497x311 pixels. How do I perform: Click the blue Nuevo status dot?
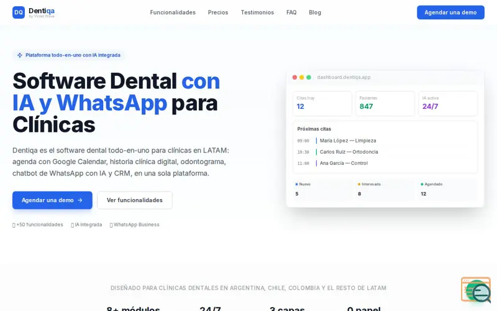(297, 184)
